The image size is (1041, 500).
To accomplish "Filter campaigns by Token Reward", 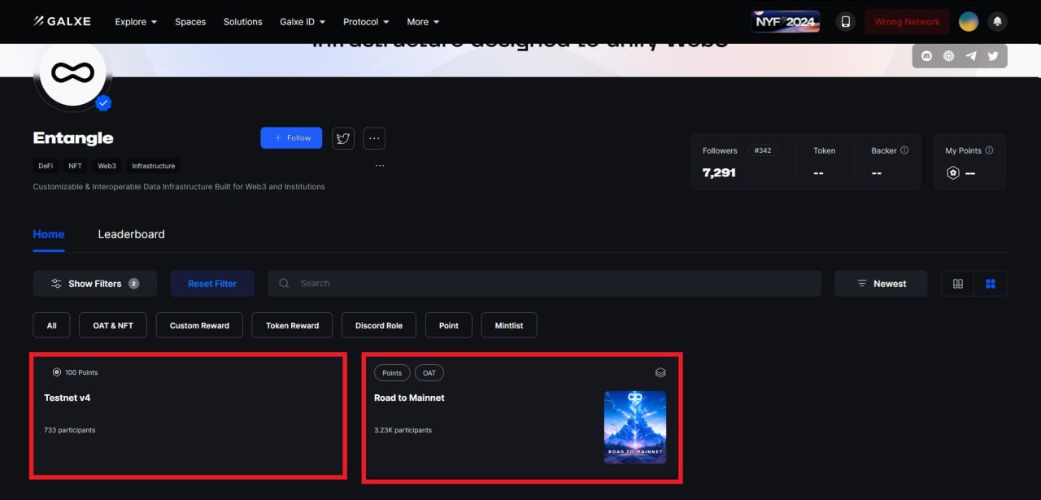I will [292, 325].
